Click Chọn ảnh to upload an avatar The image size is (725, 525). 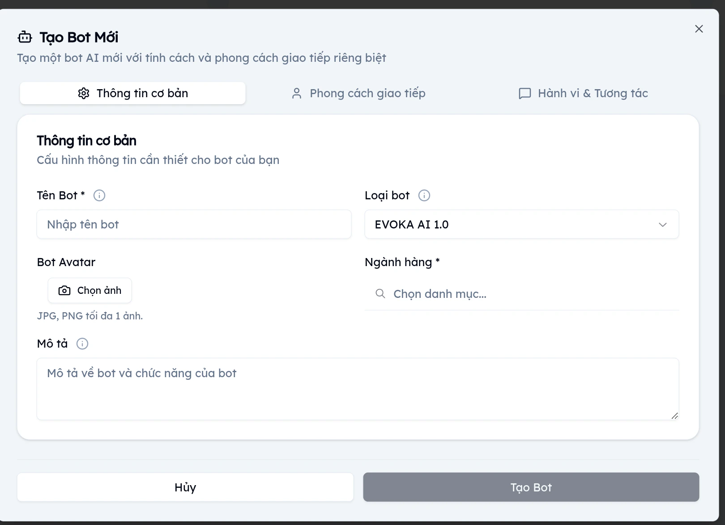(x=90, y=290)
